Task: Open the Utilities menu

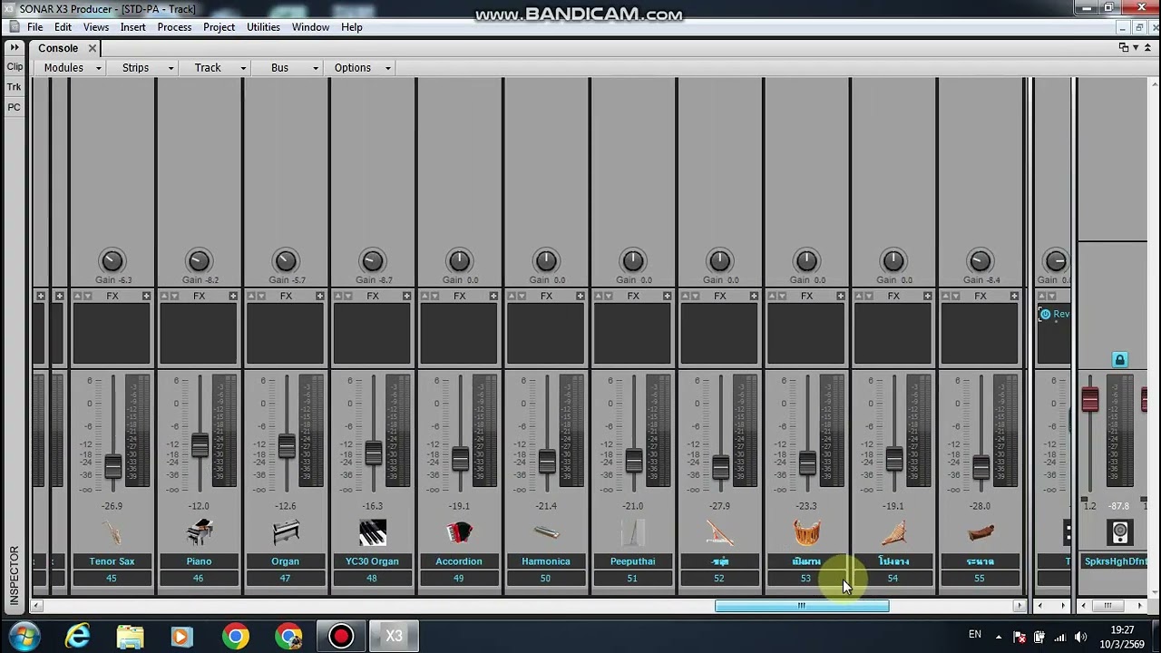Action: (x=263, y=27)
